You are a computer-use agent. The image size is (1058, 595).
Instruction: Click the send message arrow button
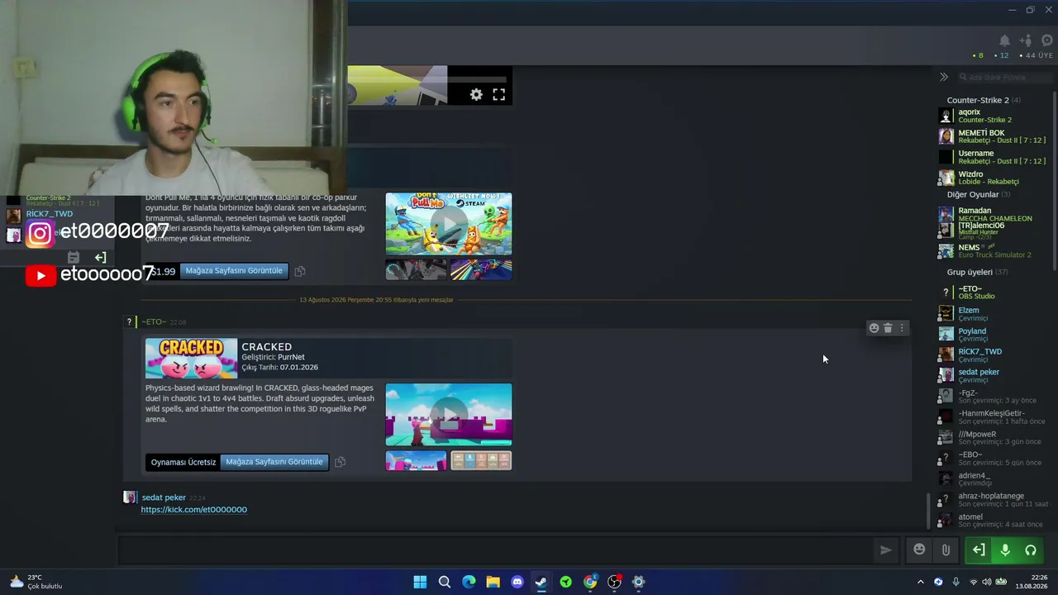885,550
